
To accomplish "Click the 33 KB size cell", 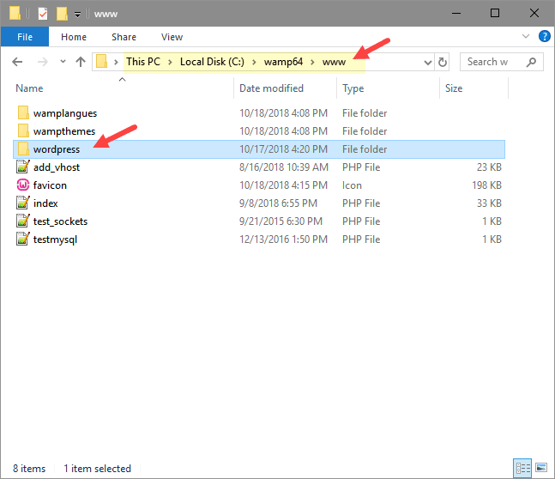I will [489, 203].
